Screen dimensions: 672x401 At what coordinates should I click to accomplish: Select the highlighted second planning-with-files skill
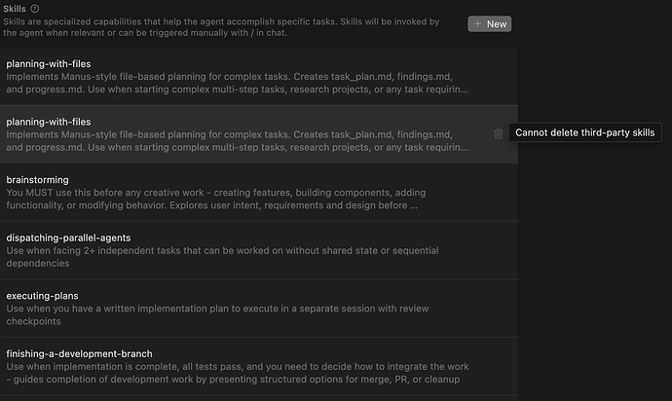tap(259, 134)
